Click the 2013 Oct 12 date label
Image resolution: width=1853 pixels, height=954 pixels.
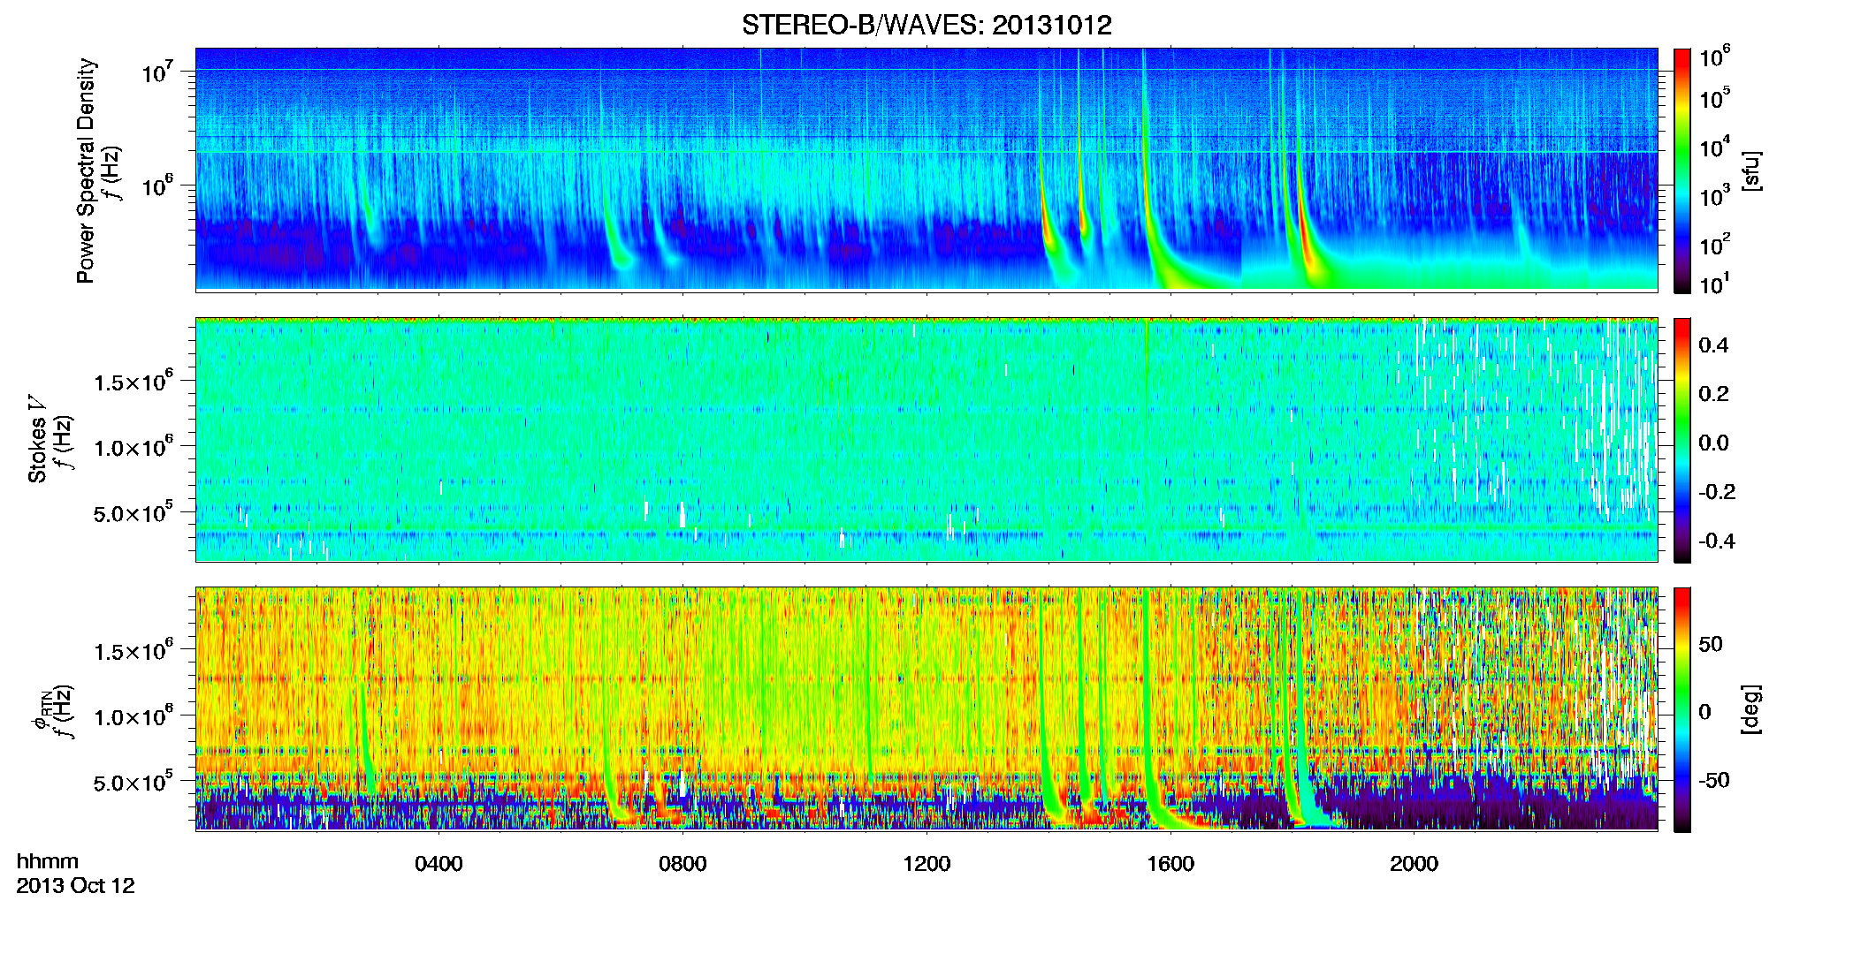[76, 886]
